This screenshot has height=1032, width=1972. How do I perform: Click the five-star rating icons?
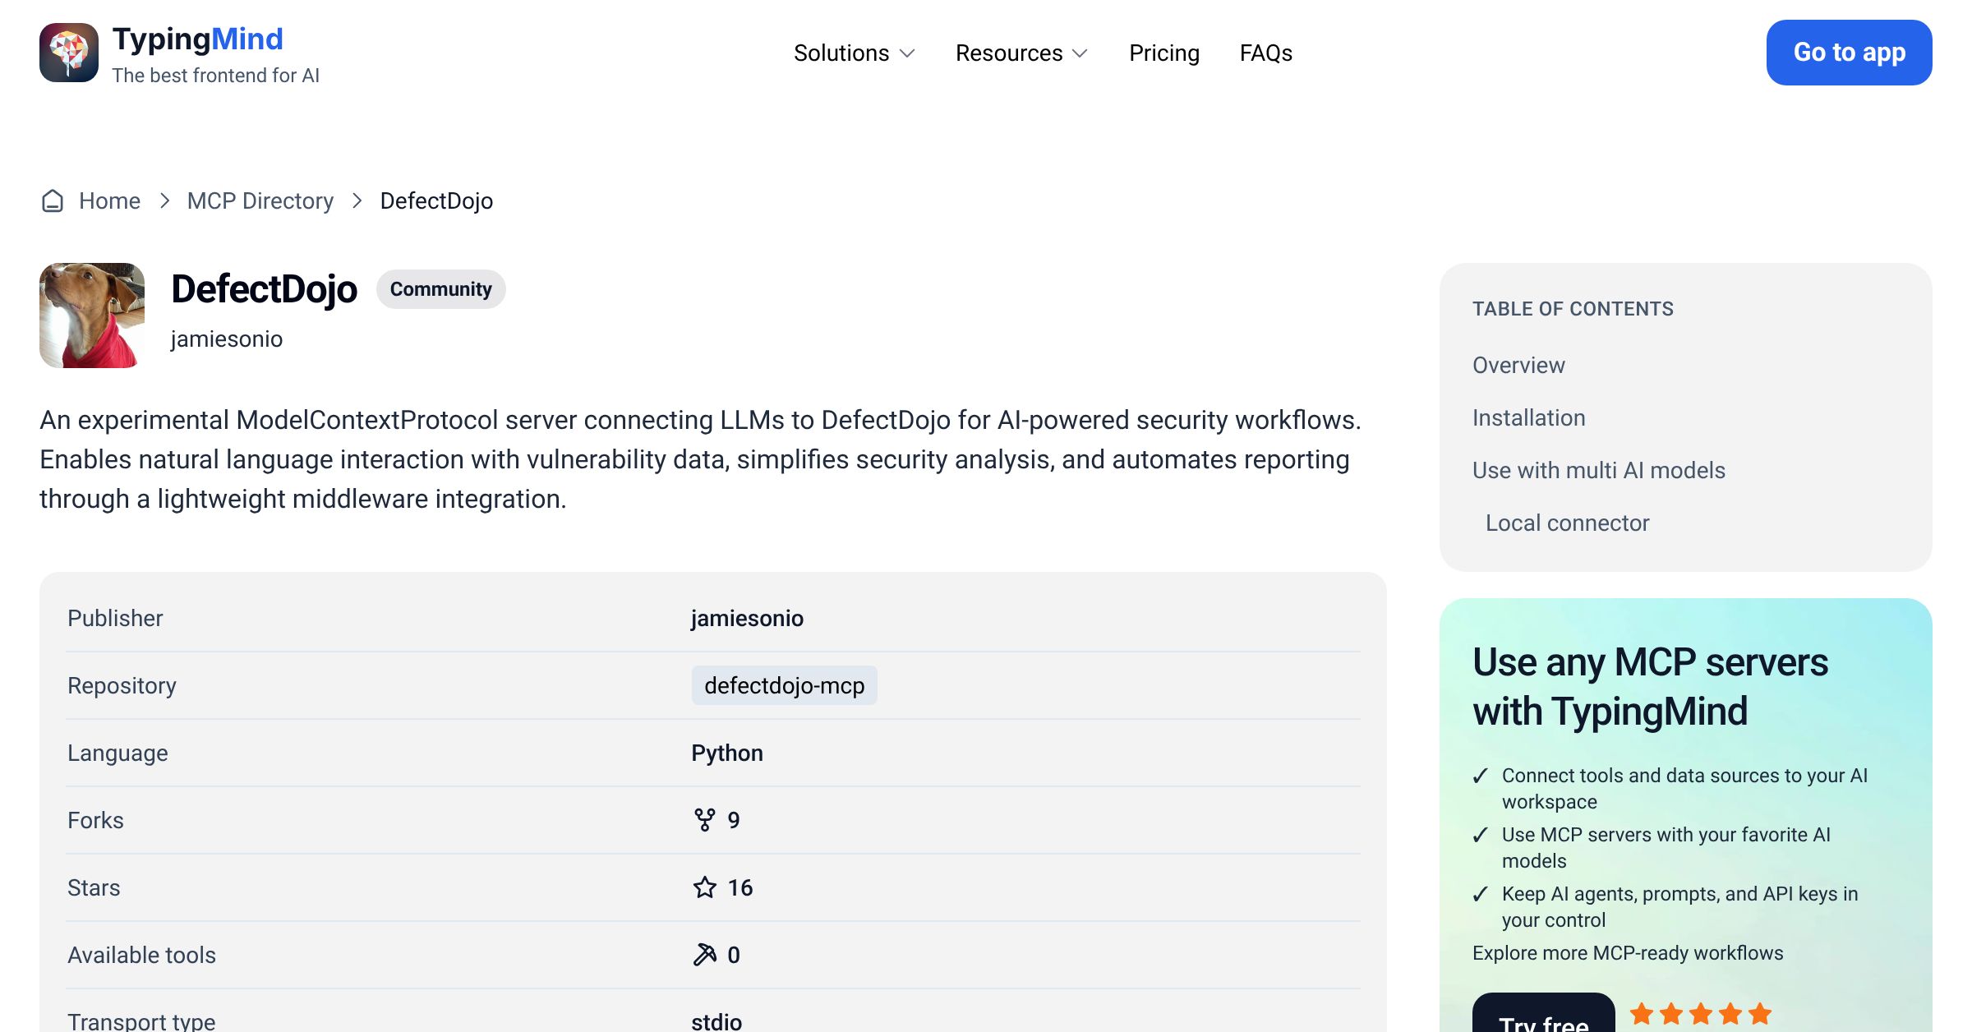pyautogui.click(x=1701, y=1014)
